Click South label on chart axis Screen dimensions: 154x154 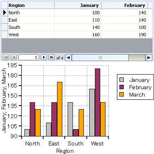75,143
